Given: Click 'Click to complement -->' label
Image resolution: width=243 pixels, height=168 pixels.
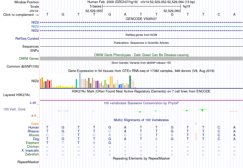Looking at the screenshot, I should 21,15.
